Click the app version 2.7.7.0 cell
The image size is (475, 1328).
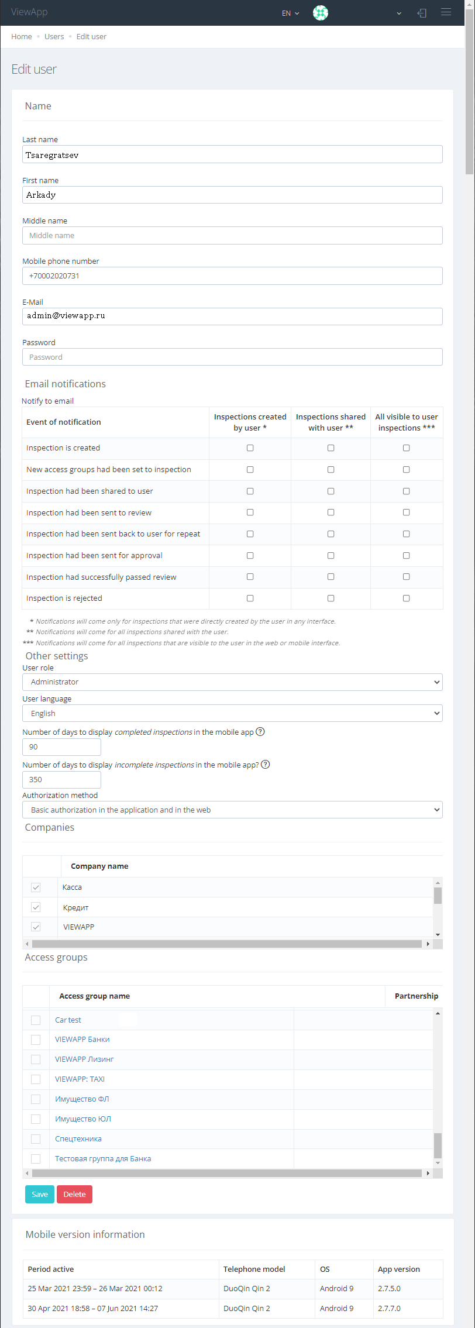pos(408,1308)
